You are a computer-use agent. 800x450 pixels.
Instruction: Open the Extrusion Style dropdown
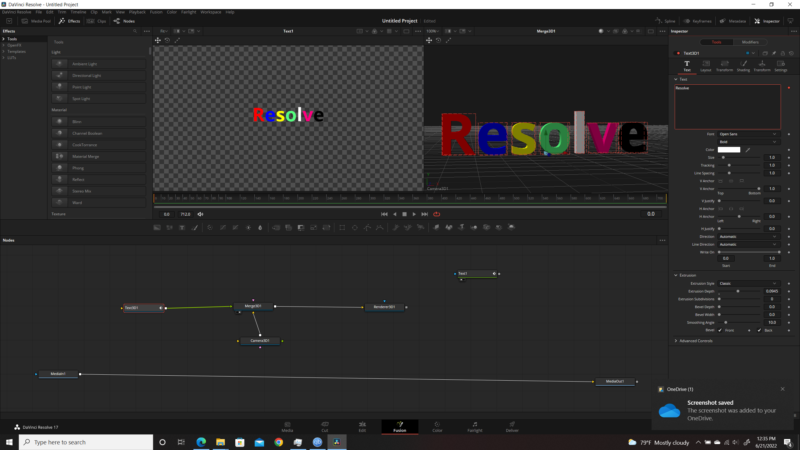tap(749, 283)
